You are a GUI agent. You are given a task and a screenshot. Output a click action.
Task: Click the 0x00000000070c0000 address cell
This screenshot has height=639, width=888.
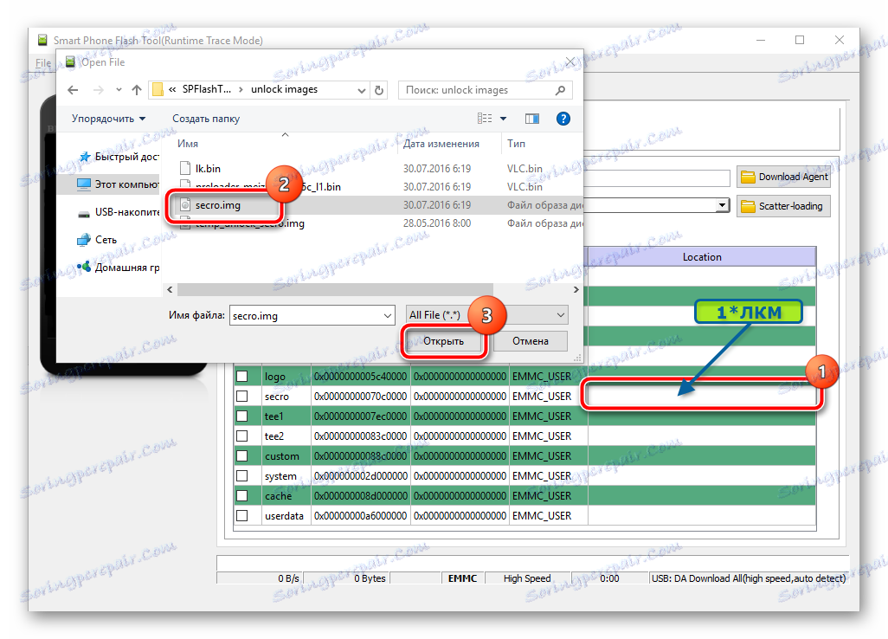[361, 396]
